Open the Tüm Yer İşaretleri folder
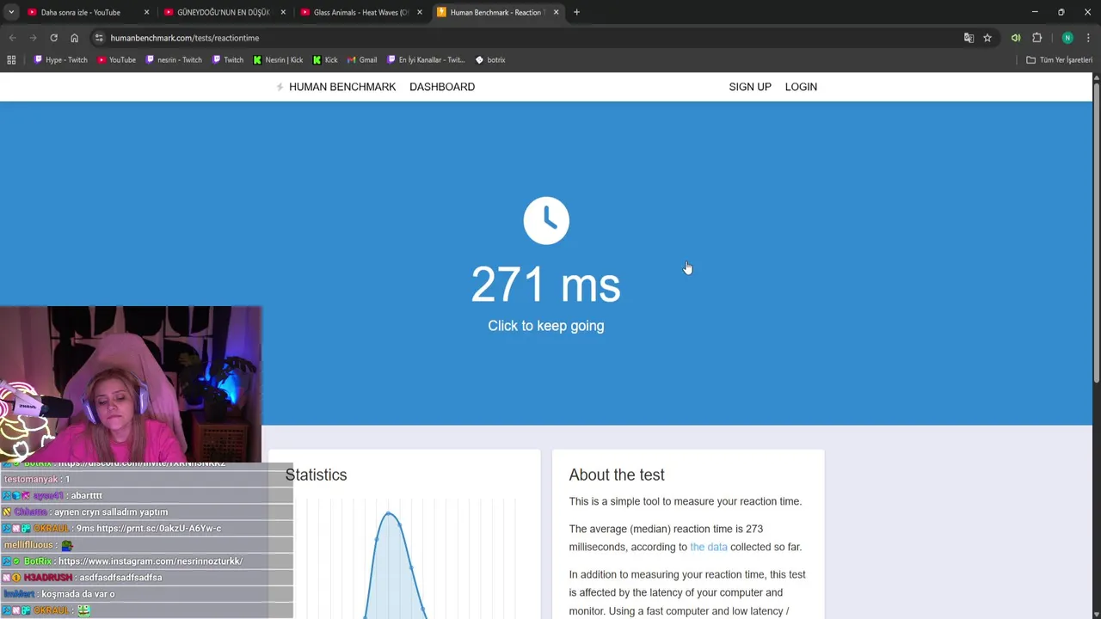The width and height of the screenshot is (1101, 619). (1059, 60)
